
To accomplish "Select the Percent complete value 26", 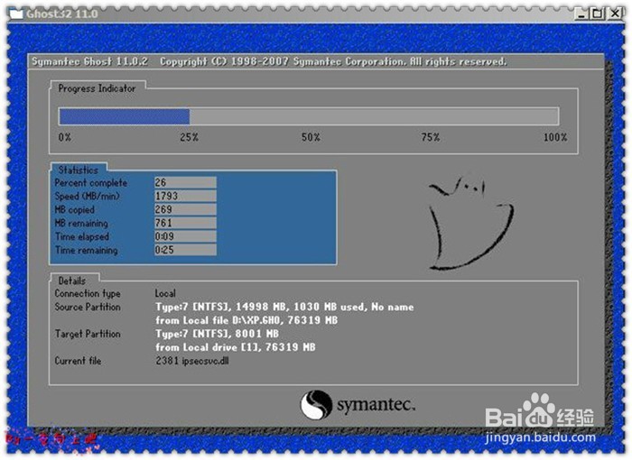I will pos(185,182).
